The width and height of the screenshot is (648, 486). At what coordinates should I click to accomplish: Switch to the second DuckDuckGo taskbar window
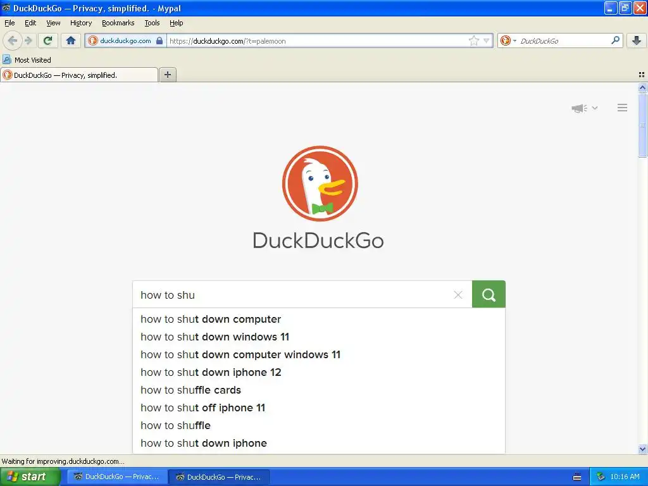(x=220, y=477)
